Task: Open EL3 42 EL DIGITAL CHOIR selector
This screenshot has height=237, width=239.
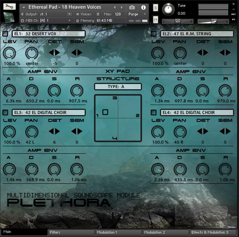Action: tap(48, 112)
